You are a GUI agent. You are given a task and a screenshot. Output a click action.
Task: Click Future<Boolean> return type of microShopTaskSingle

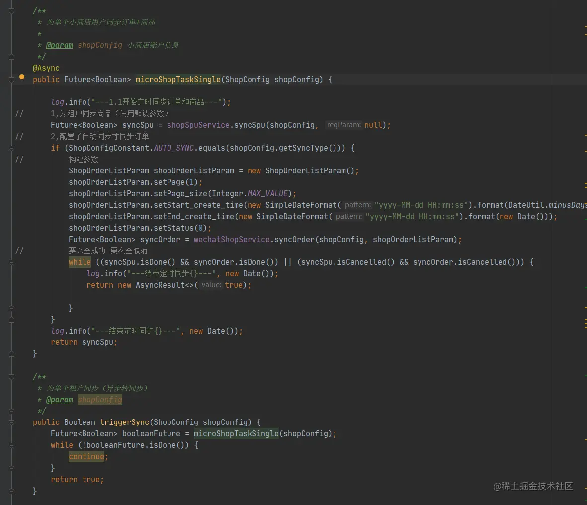(x=97, y=80)
